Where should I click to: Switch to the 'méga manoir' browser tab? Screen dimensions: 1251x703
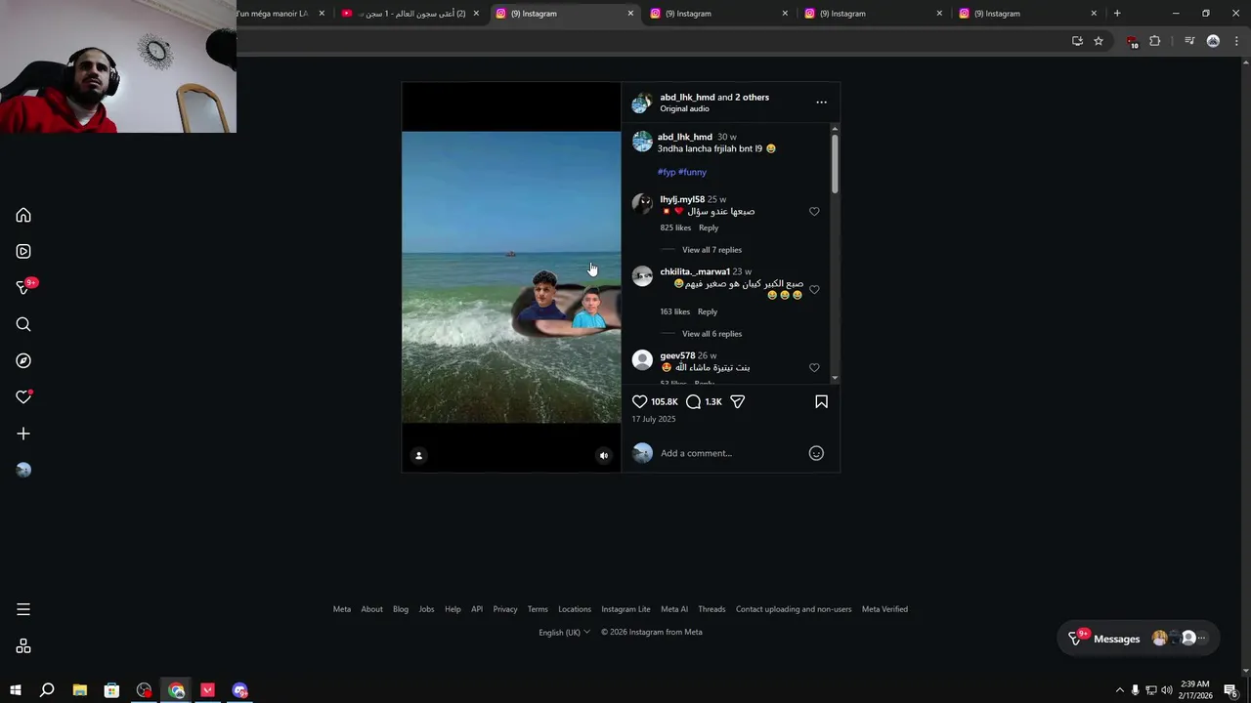coord(281,14)
